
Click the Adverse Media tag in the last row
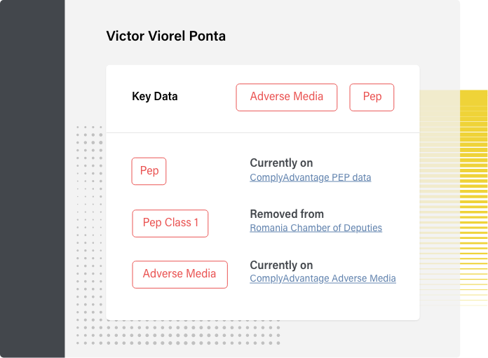click(x=180, y=275)
